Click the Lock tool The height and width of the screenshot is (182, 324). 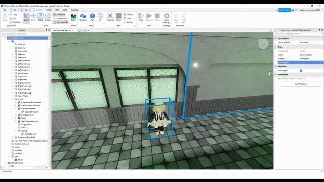[x=127, y=18]
